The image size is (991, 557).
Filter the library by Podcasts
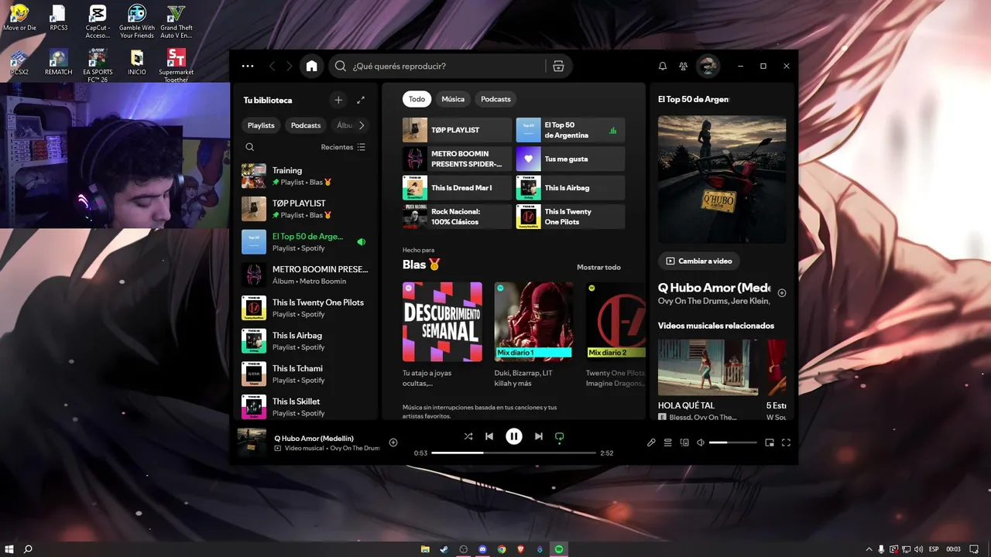[x=306, y=125]
